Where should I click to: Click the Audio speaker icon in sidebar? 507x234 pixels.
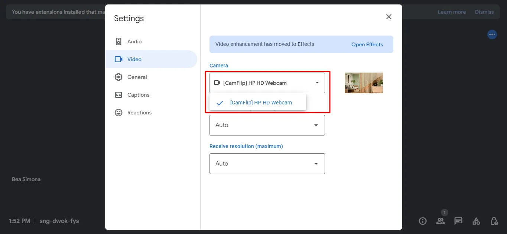(118, 41)
